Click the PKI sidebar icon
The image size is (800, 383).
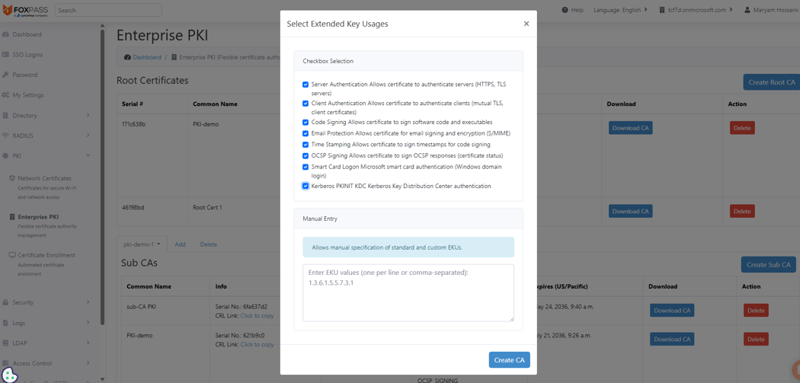5,156
